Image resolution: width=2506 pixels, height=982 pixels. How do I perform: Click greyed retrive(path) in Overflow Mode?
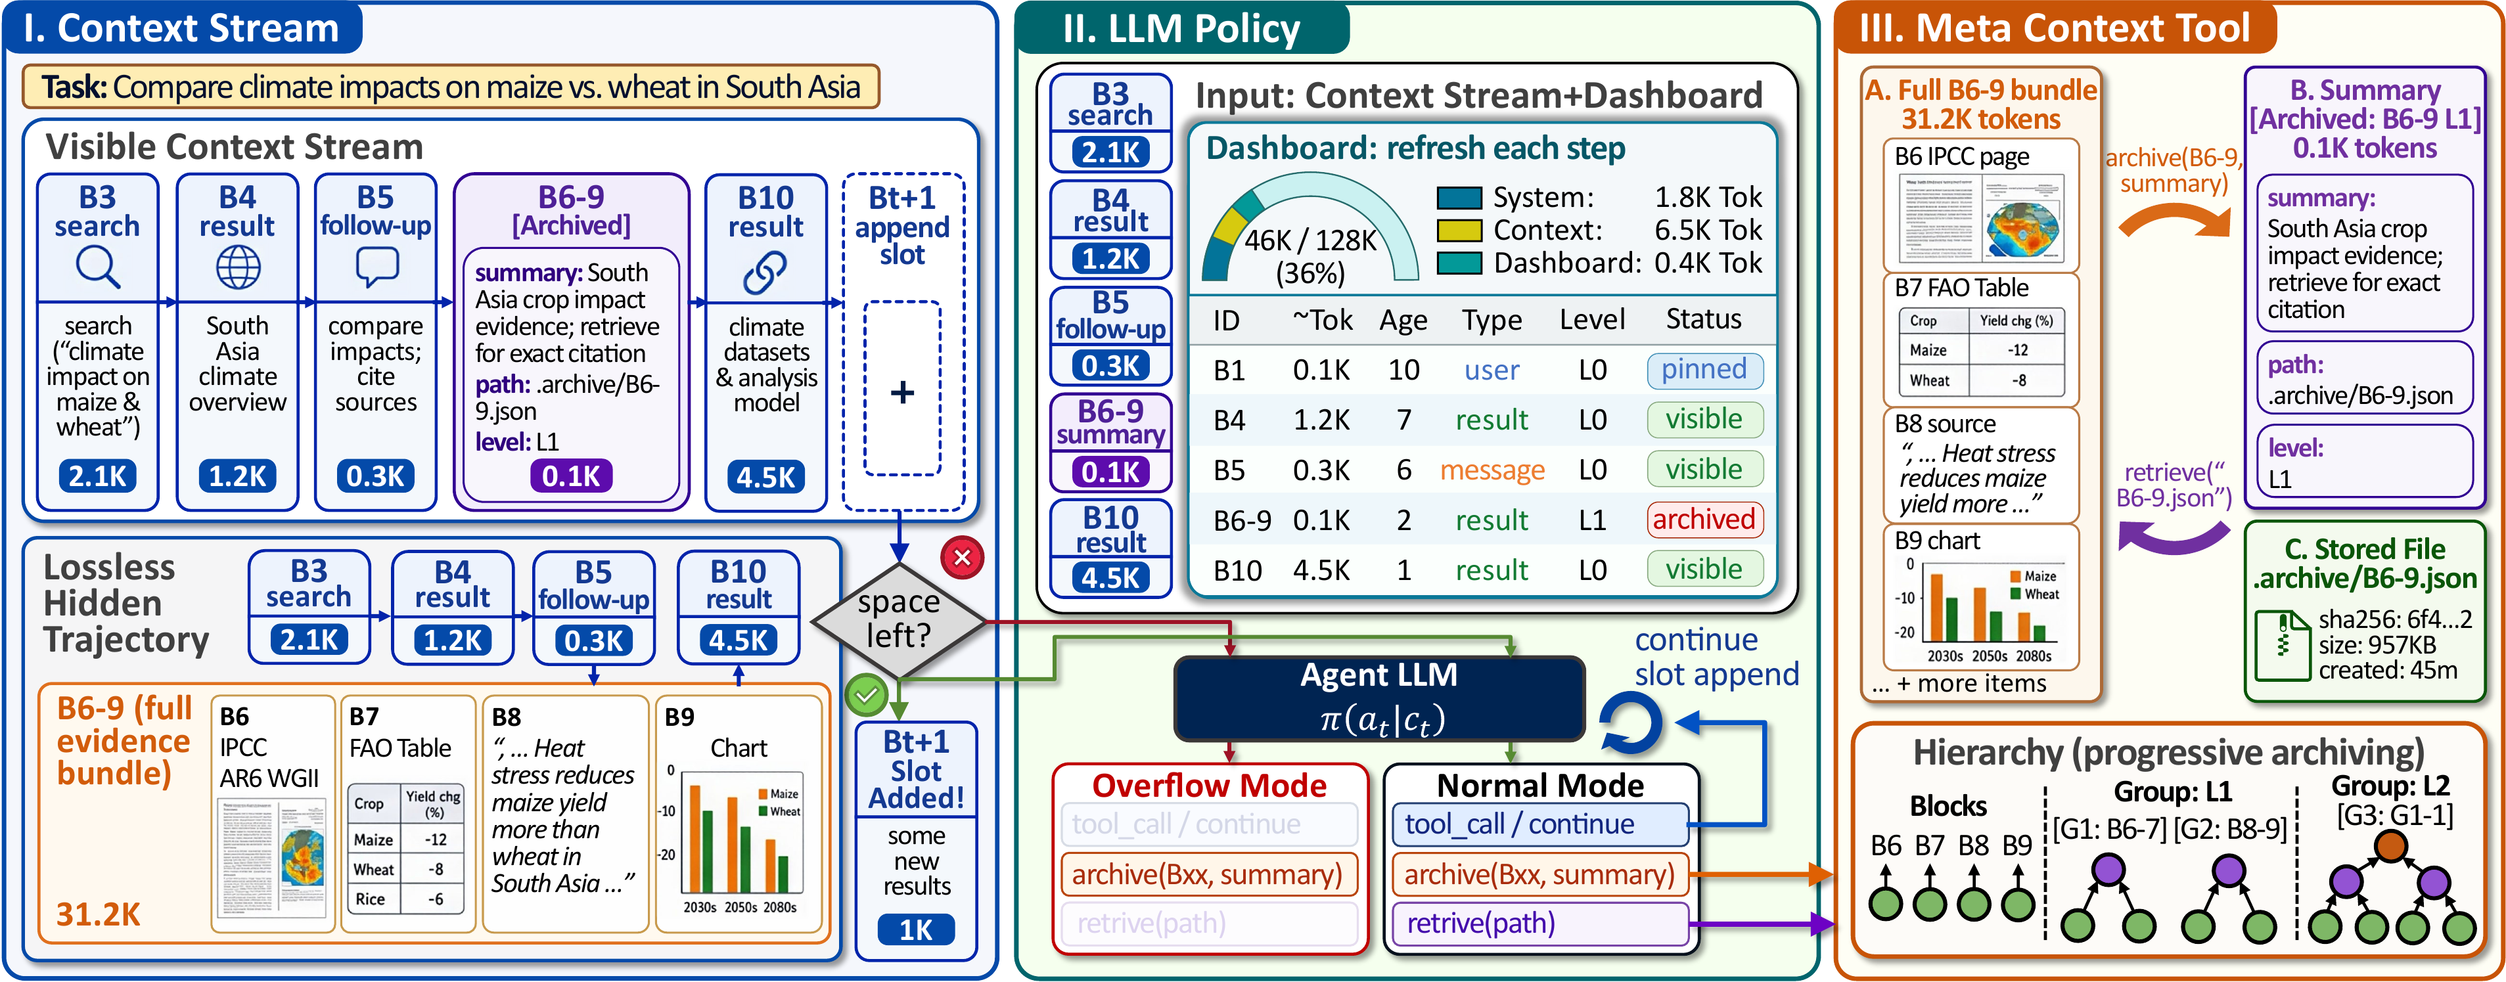[1208, 923]
